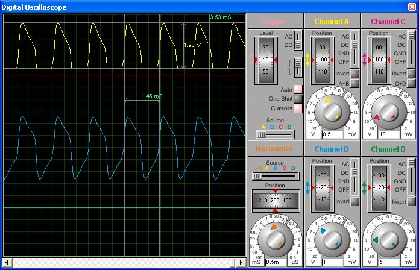Image resolution: width=419 pixels, height=270 pixels.
Task: Click the 3.53 mS time readout
Action: pos(221,17)
